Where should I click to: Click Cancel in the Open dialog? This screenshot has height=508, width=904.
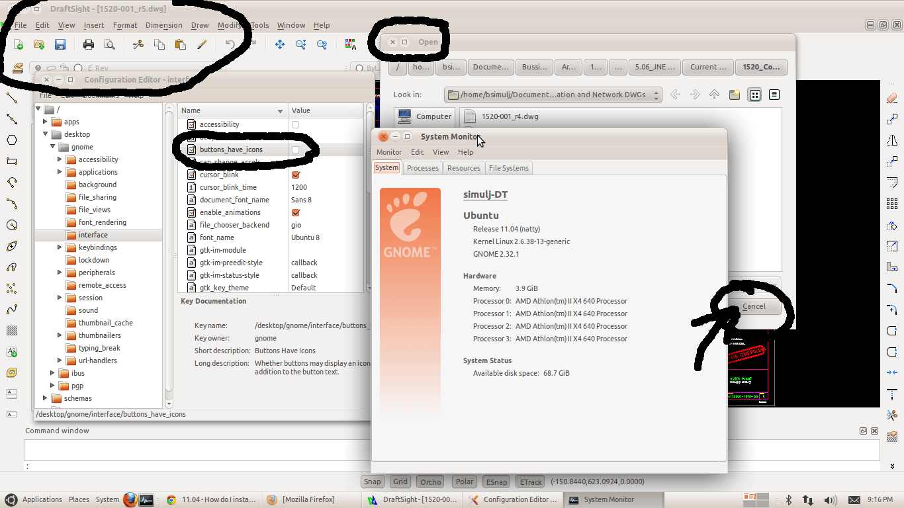click(x=754, y=306)
